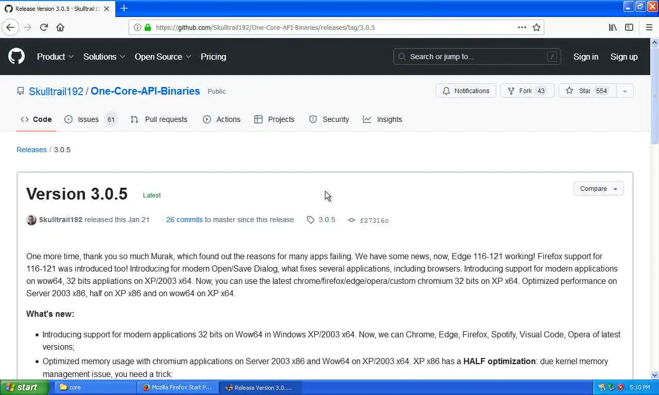659x395 pixels.
Task: Switch to the Actions tab
Action: point(221,119)
